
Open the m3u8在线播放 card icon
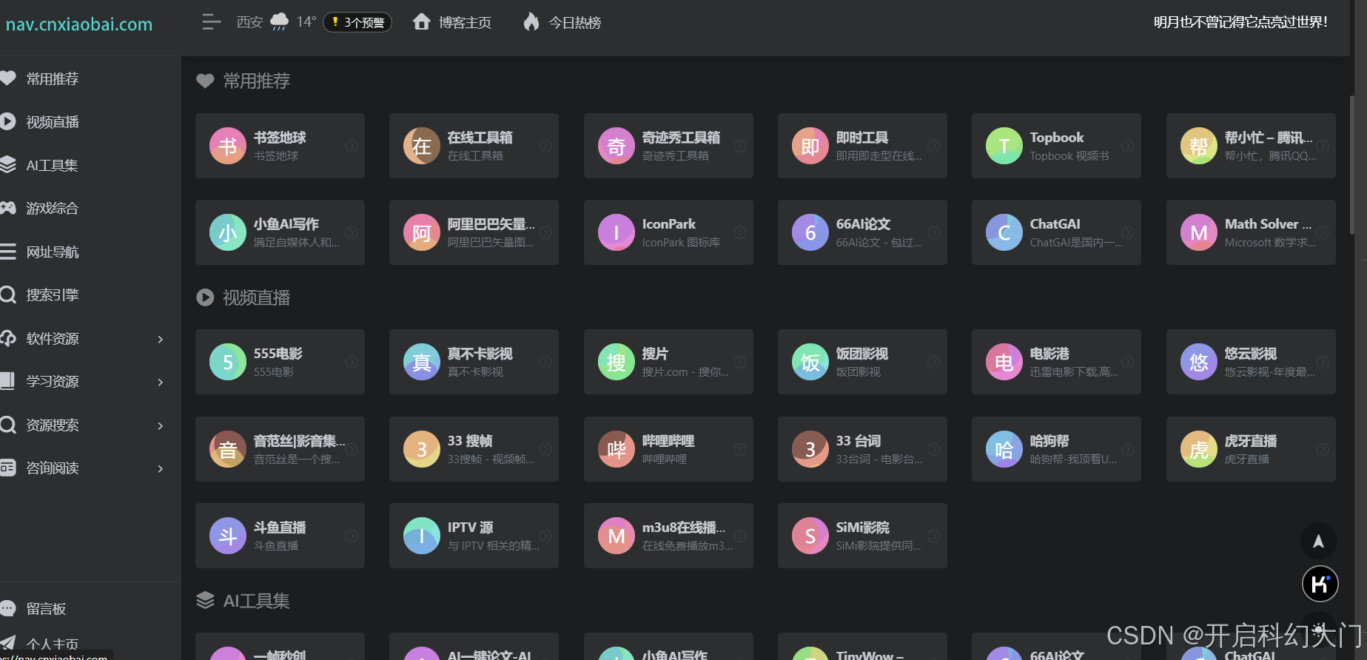point(617,536)
